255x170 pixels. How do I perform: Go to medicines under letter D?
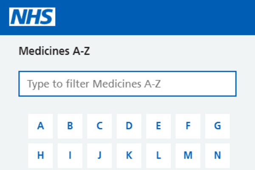tap(129, 126)
